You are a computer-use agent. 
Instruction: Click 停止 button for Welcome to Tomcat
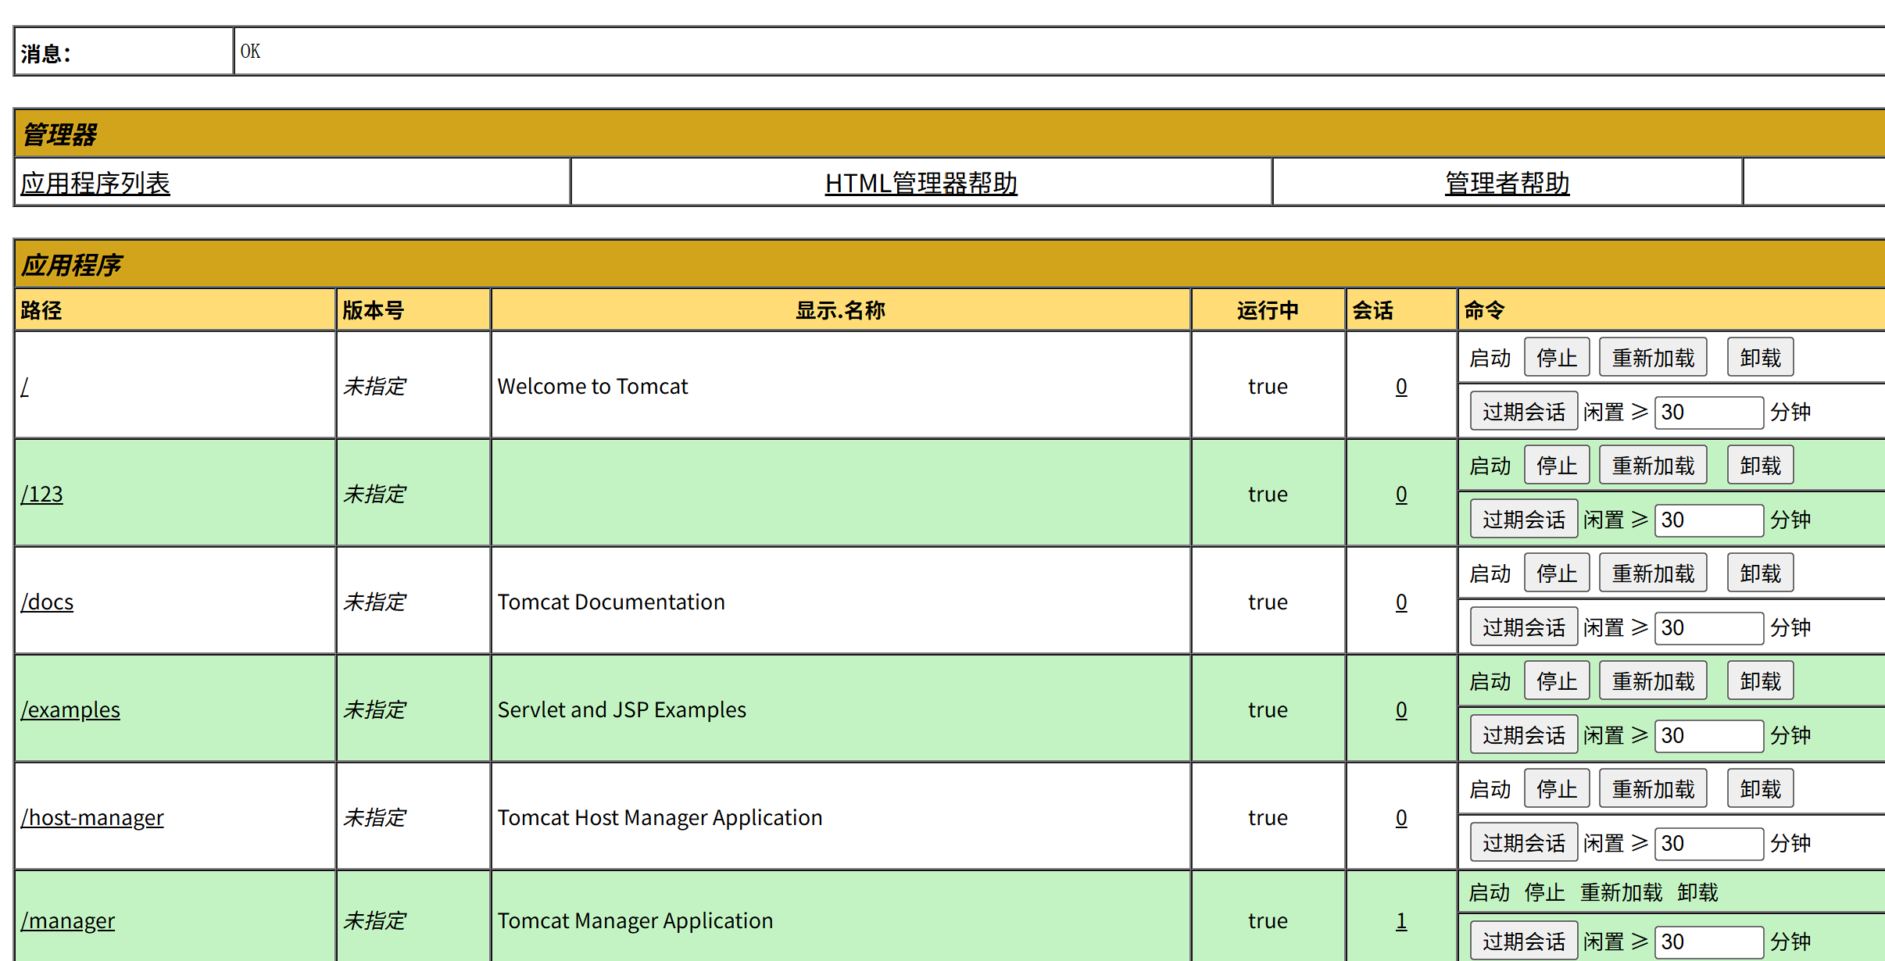coord(1556,358)
